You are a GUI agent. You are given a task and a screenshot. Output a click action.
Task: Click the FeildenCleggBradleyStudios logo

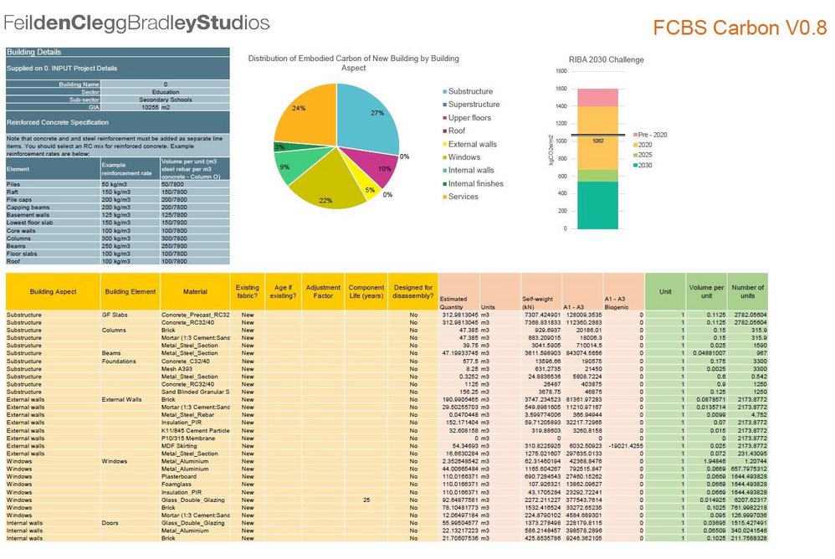coord(137,23)
